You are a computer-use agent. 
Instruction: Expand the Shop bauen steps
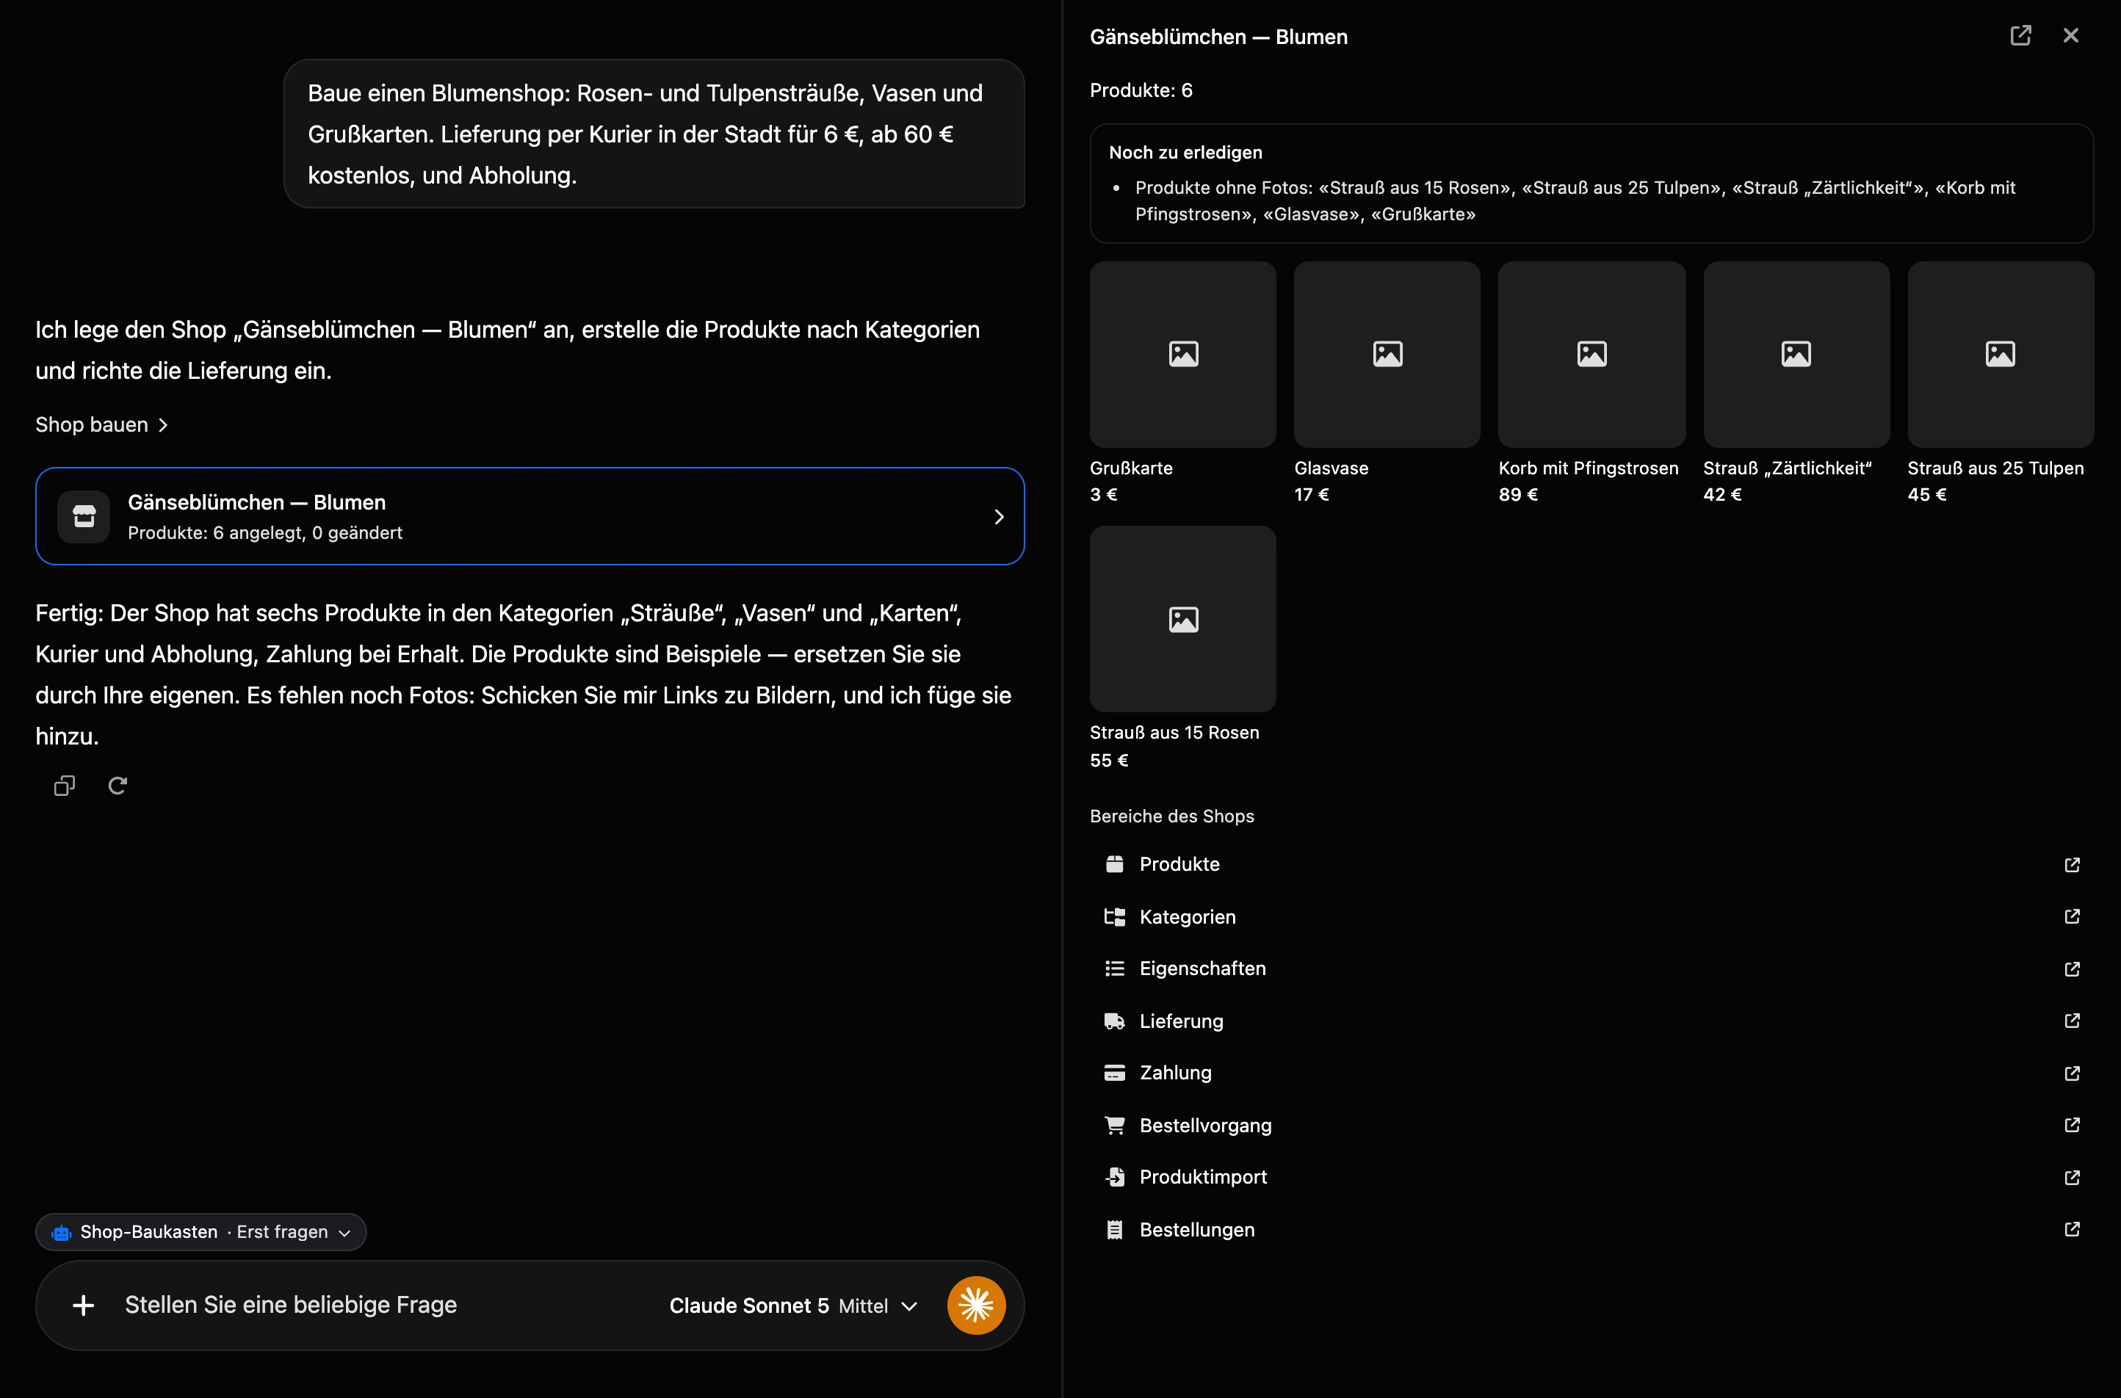[x=101, y=425]
